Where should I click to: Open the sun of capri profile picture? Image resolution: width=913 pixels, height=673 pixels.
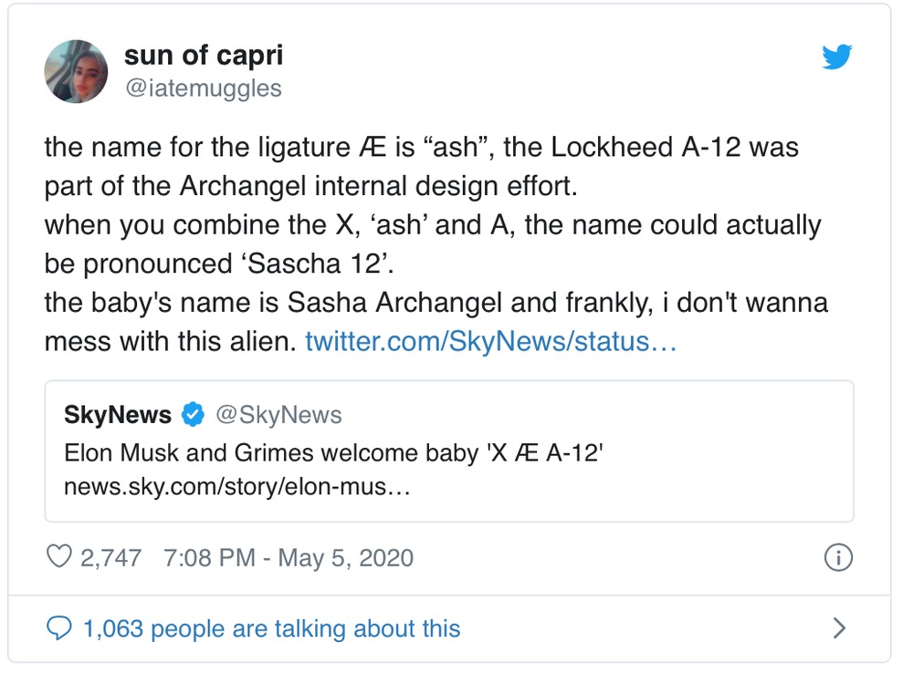click(x=77, y=71)
